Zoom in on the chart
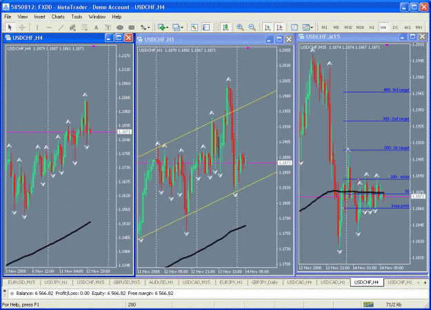The image size is (431, 310). coord(240,27)
